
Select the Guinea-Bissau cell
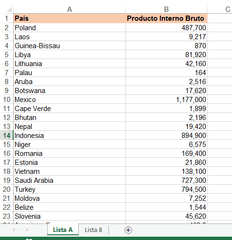(x=69, y=46)
